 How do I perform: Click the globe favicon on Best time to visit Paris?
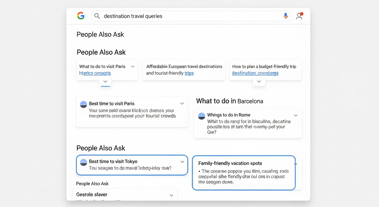tap(83, 104)
